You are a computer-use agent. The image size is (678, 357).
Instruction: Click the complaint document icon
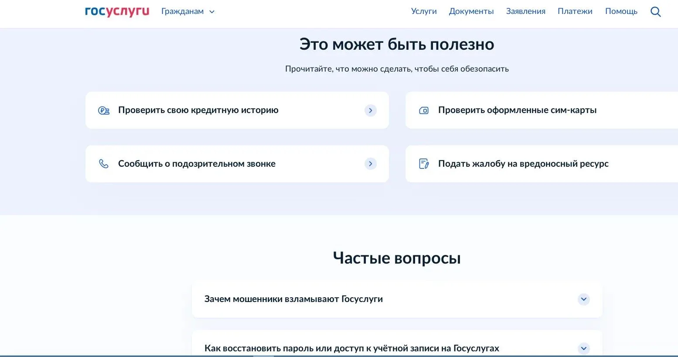(424, 164)
